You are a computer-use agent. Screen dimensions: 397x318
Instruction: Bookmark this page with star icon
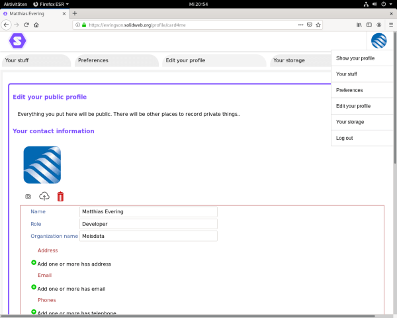click(318, 25)
